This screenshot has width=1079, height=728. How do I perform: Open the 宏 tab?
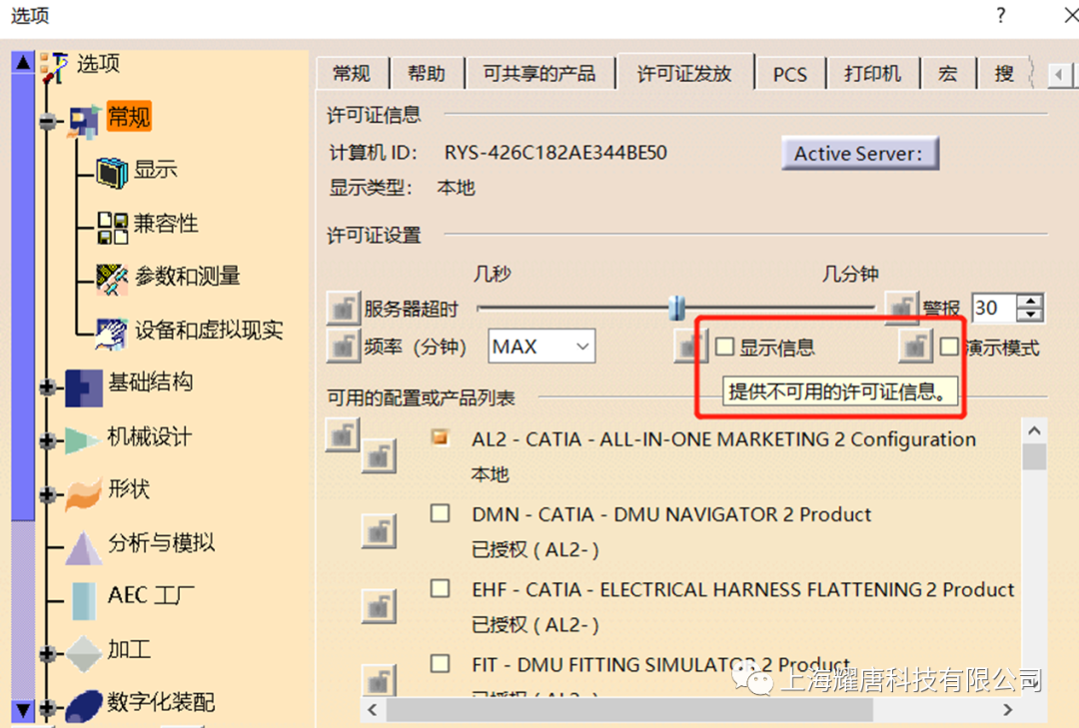pos(947,74)
